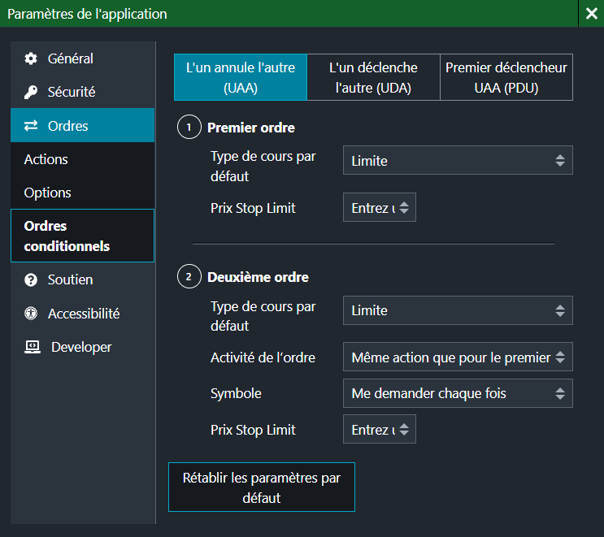Image resolution: width=604 pixels, height=537 pixels.
Task: Expand the Activité de l'ordre dropdown
Action: (458, 357)
